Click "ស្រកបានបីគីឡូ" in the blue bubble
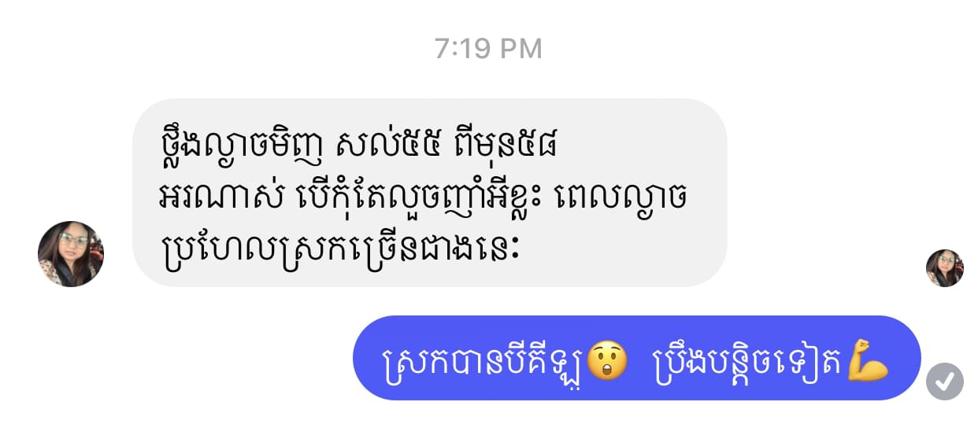Viewport: 978px width, 424px height. pos(484,361)
